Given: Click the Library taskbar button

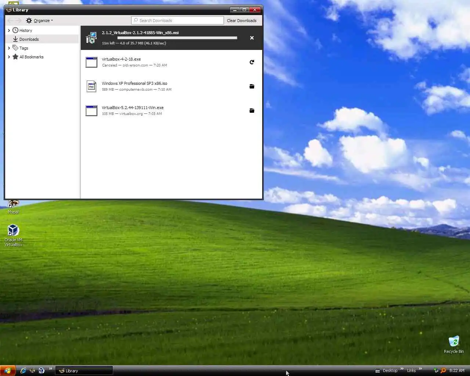Looking at the screenshot, I should [84, 371].
